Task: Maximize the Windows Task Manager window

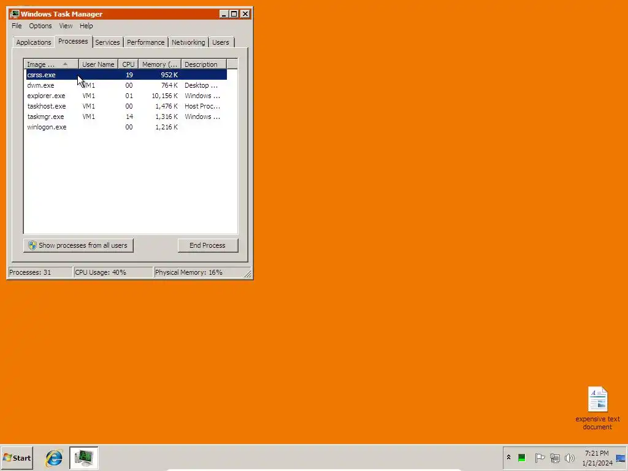Action: 234,14
